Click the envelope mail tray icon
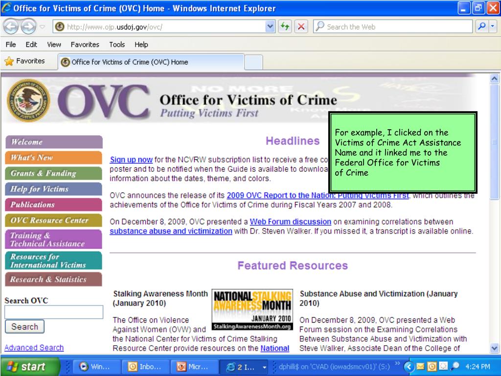The width and height of the screenshot is (501, 376). tap(420, 366)
